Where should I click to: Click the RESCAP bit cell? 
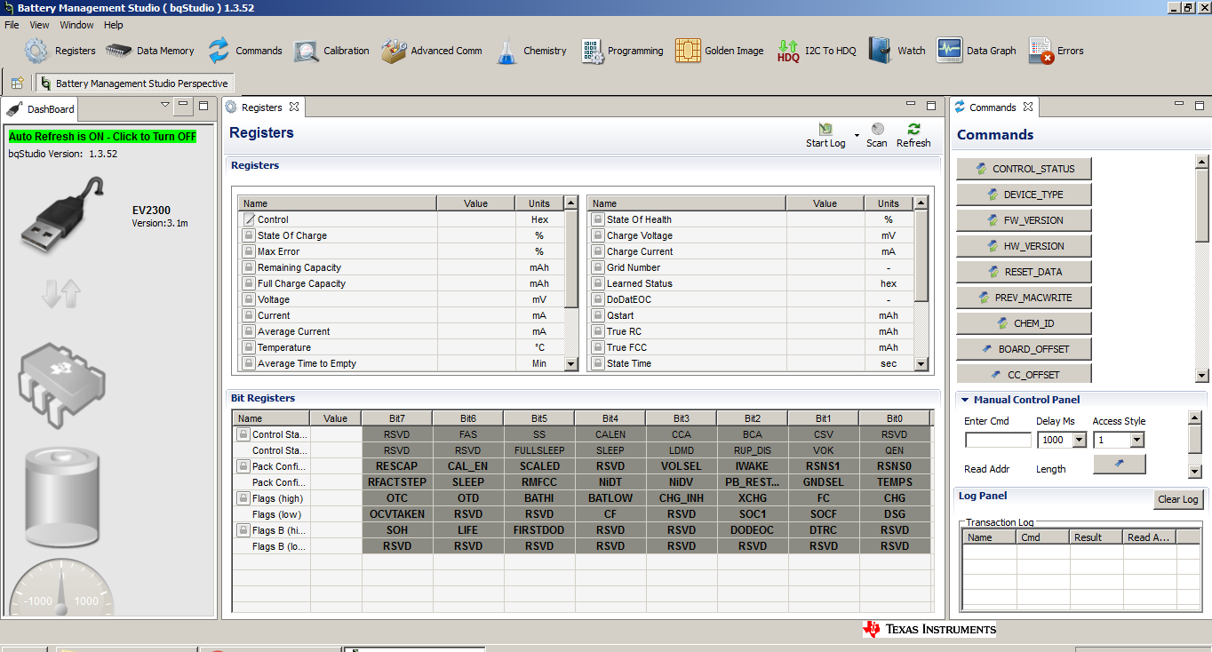point(397,466)
